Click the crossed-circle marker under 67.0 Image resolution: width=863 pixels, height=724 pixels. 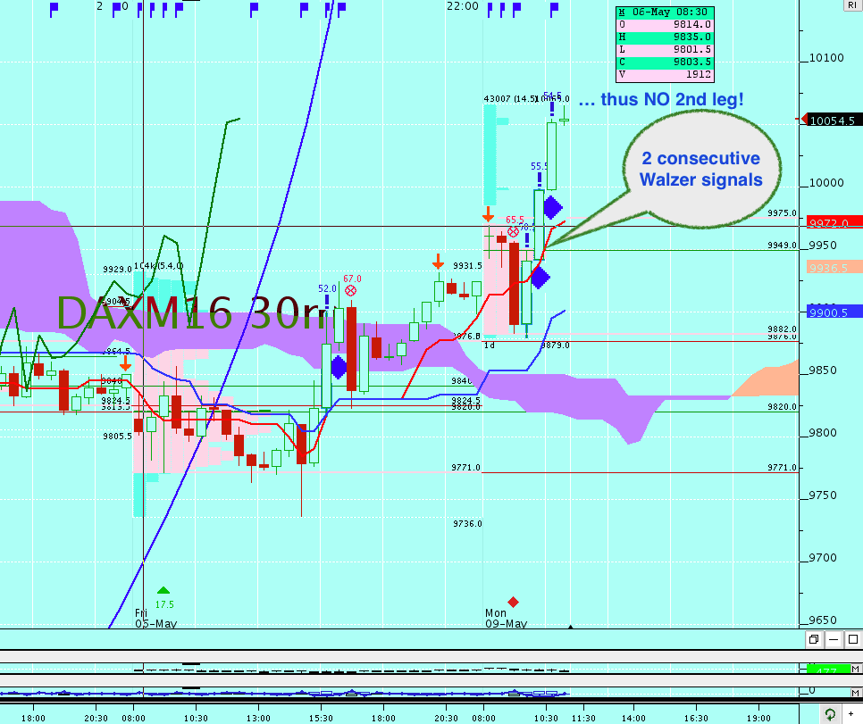(350, 290)
